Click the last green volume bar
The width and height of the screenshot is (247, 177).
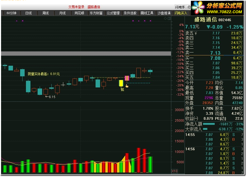(x=150, y=165)
